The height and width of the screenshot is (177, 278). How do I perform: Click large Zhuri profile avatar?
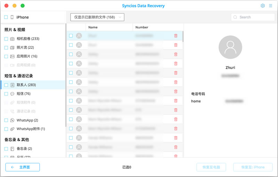click(230, 47)
